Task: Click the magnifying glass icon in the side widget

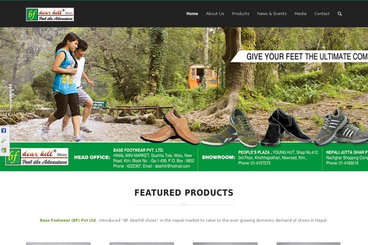Action: (4, 140)
